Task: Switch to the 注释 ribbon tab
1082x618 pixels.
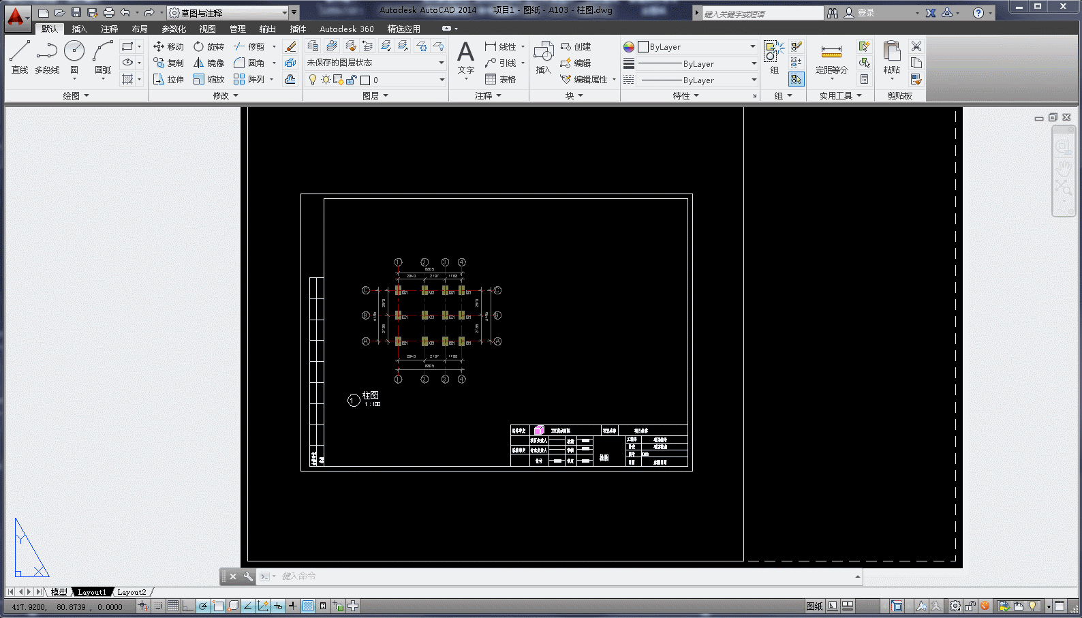Action: [x=110, y=29]
